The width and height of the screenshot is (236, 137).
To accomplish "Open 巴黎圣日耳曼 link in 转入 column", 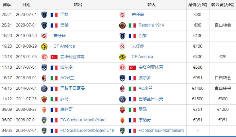I will [151, 99].
